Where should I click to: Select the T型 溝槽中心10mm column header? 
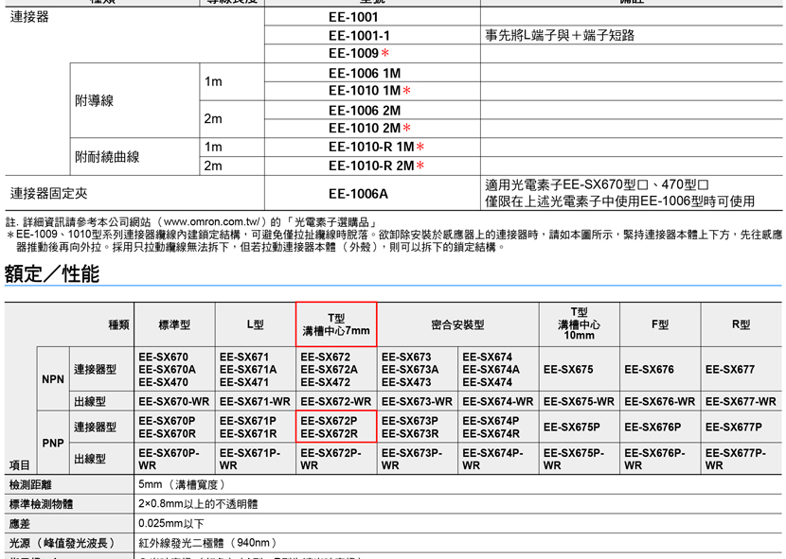click(579, 323)
